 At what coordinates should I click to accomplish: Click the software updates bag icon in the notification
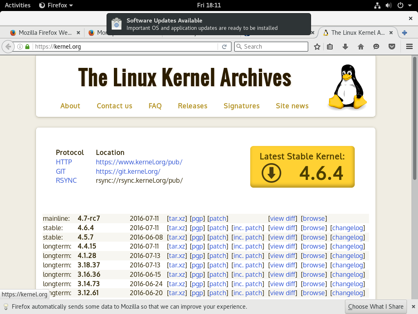(x=116, y=24)
